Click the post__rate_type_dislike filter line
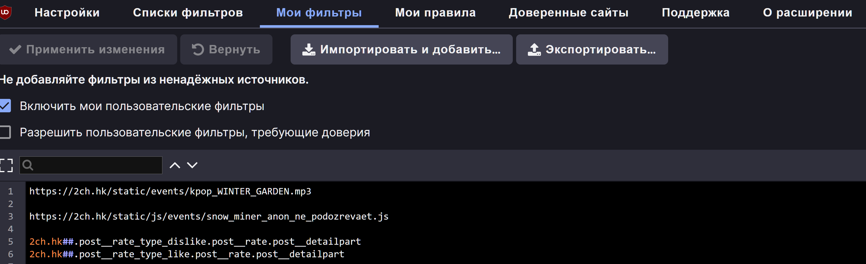Viewport: 866px width, 264px height. (195, 241)
